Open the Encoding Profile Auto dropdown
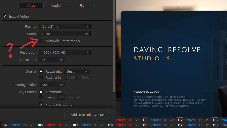Image resolution: width=227 pixels, height=128 pixels. (52, 85)
